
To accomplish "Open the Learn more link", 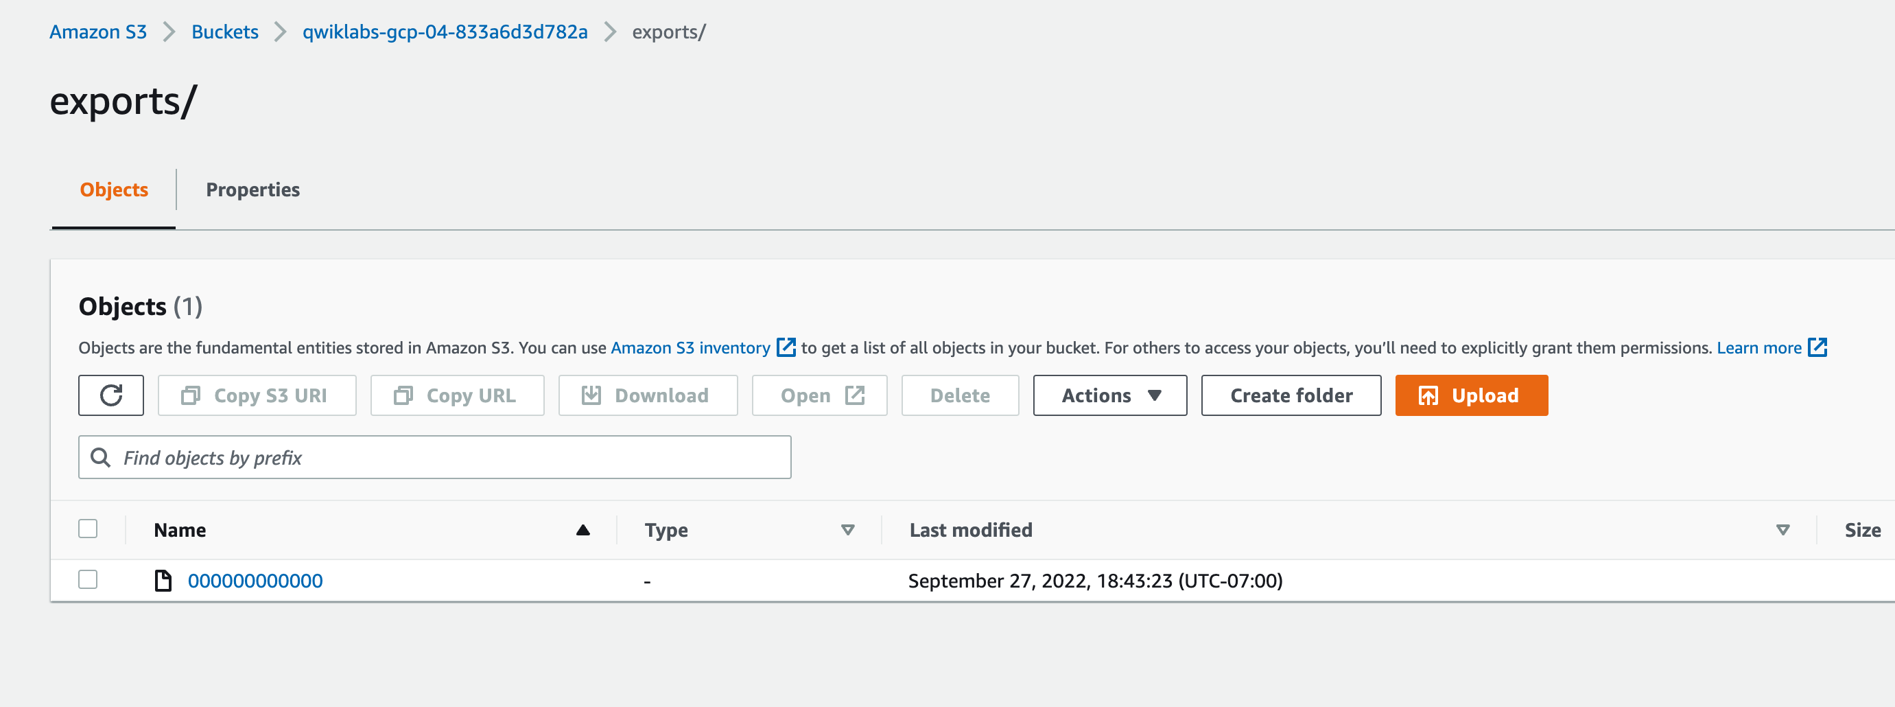I will coord(1759,347).
